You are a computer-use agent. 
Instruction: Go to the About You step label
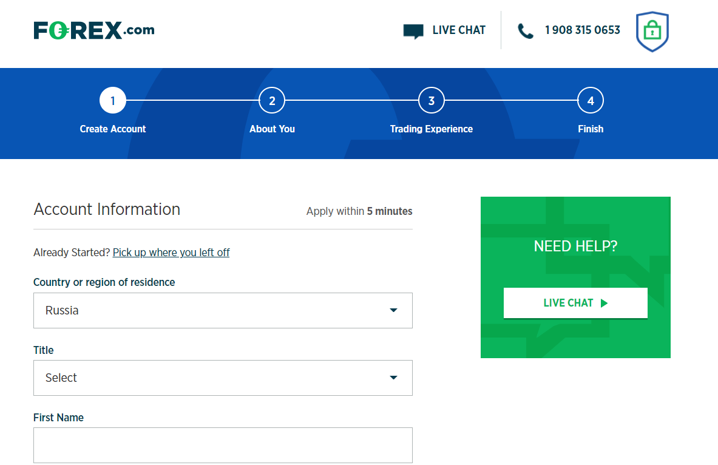tap(272, 129)
